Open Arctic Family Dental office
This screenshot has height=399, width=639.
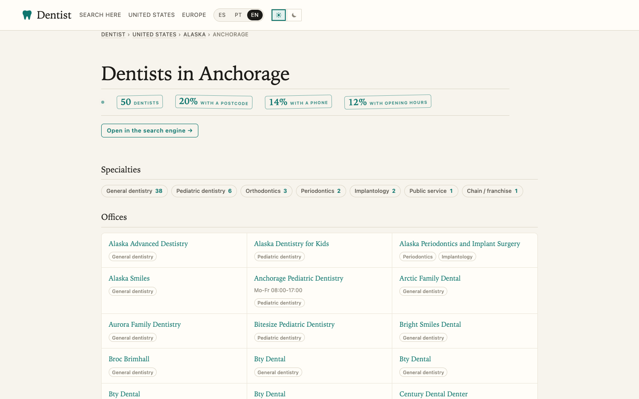tap(430, 278)
